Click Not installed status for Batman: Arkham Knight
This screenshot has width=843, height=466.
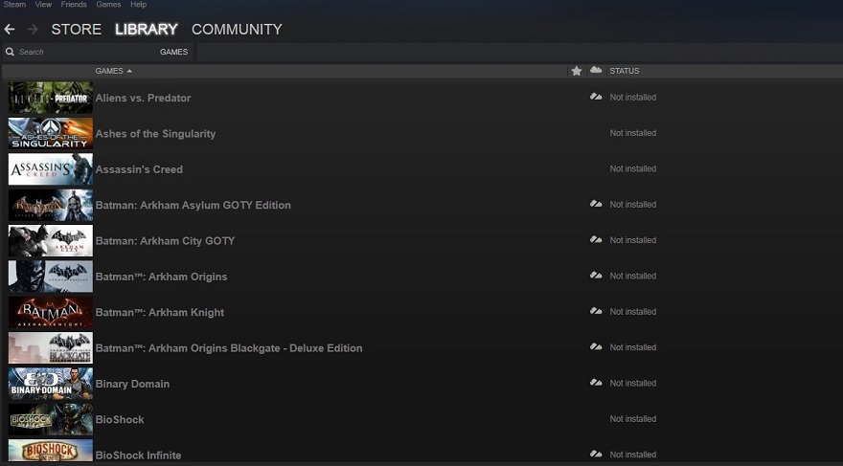[x=633, y=311]
